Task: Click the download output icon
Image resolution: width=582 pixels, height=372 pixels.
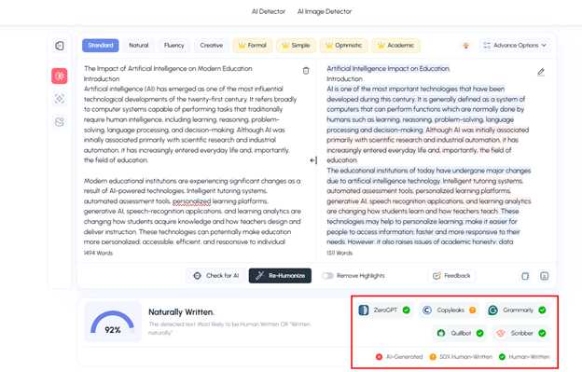Action: point(544,276)
